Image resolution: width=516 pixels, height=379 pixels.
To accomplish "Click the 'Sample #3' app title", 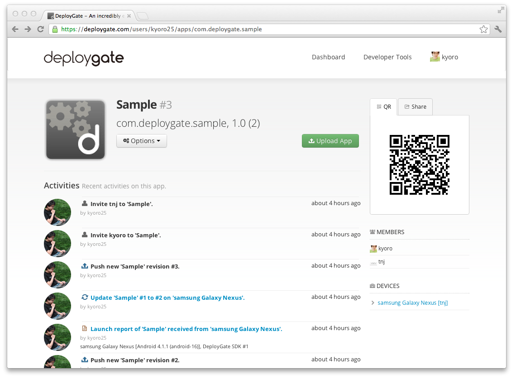I will (144, 105).
